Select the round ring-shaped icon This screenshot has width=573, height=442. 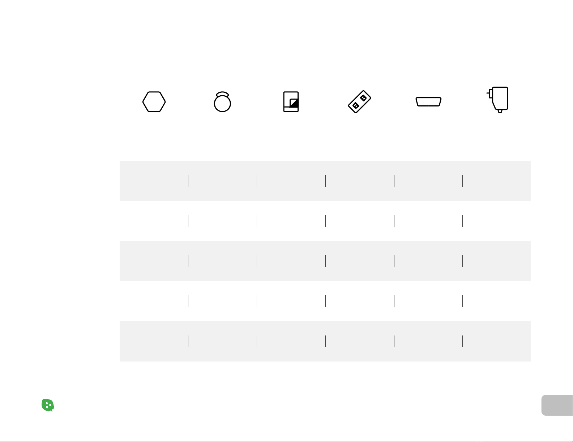[x=222, y=102]
